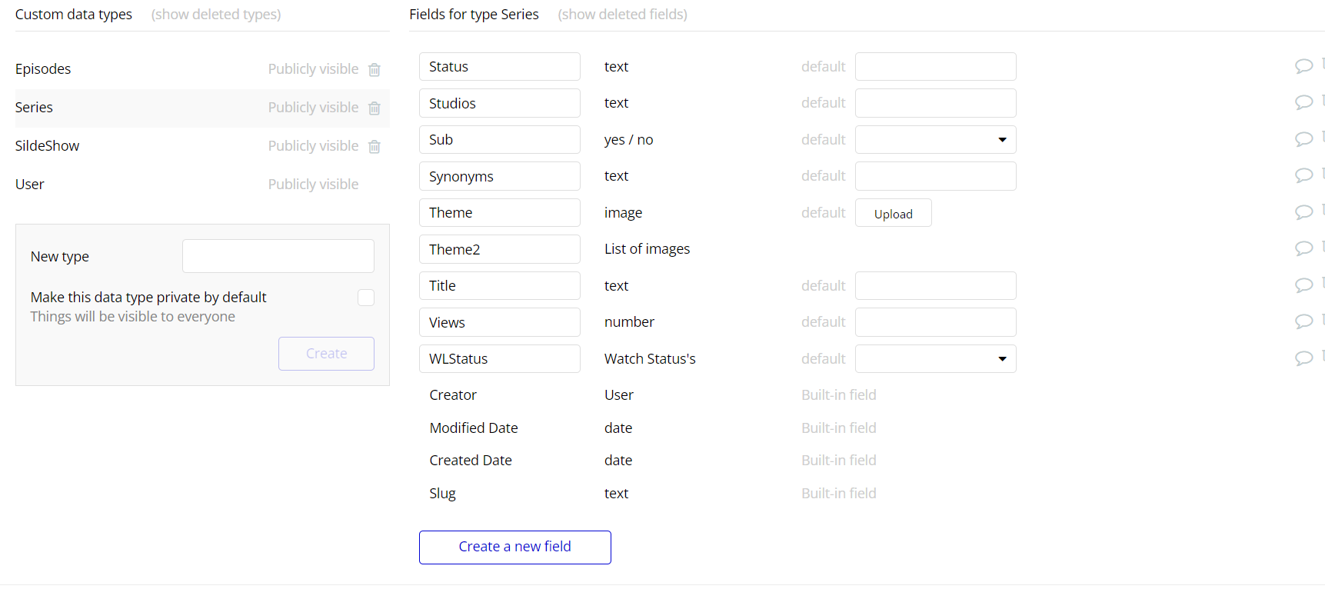Click comment icon on WLStatus field row
1325x589 pixels.
[1303, 358]
